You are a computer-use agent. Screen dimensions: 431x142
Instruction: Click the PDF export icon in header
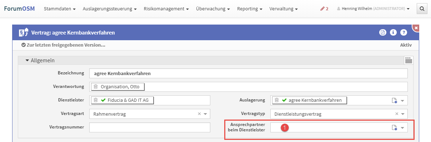coord(382,33)
